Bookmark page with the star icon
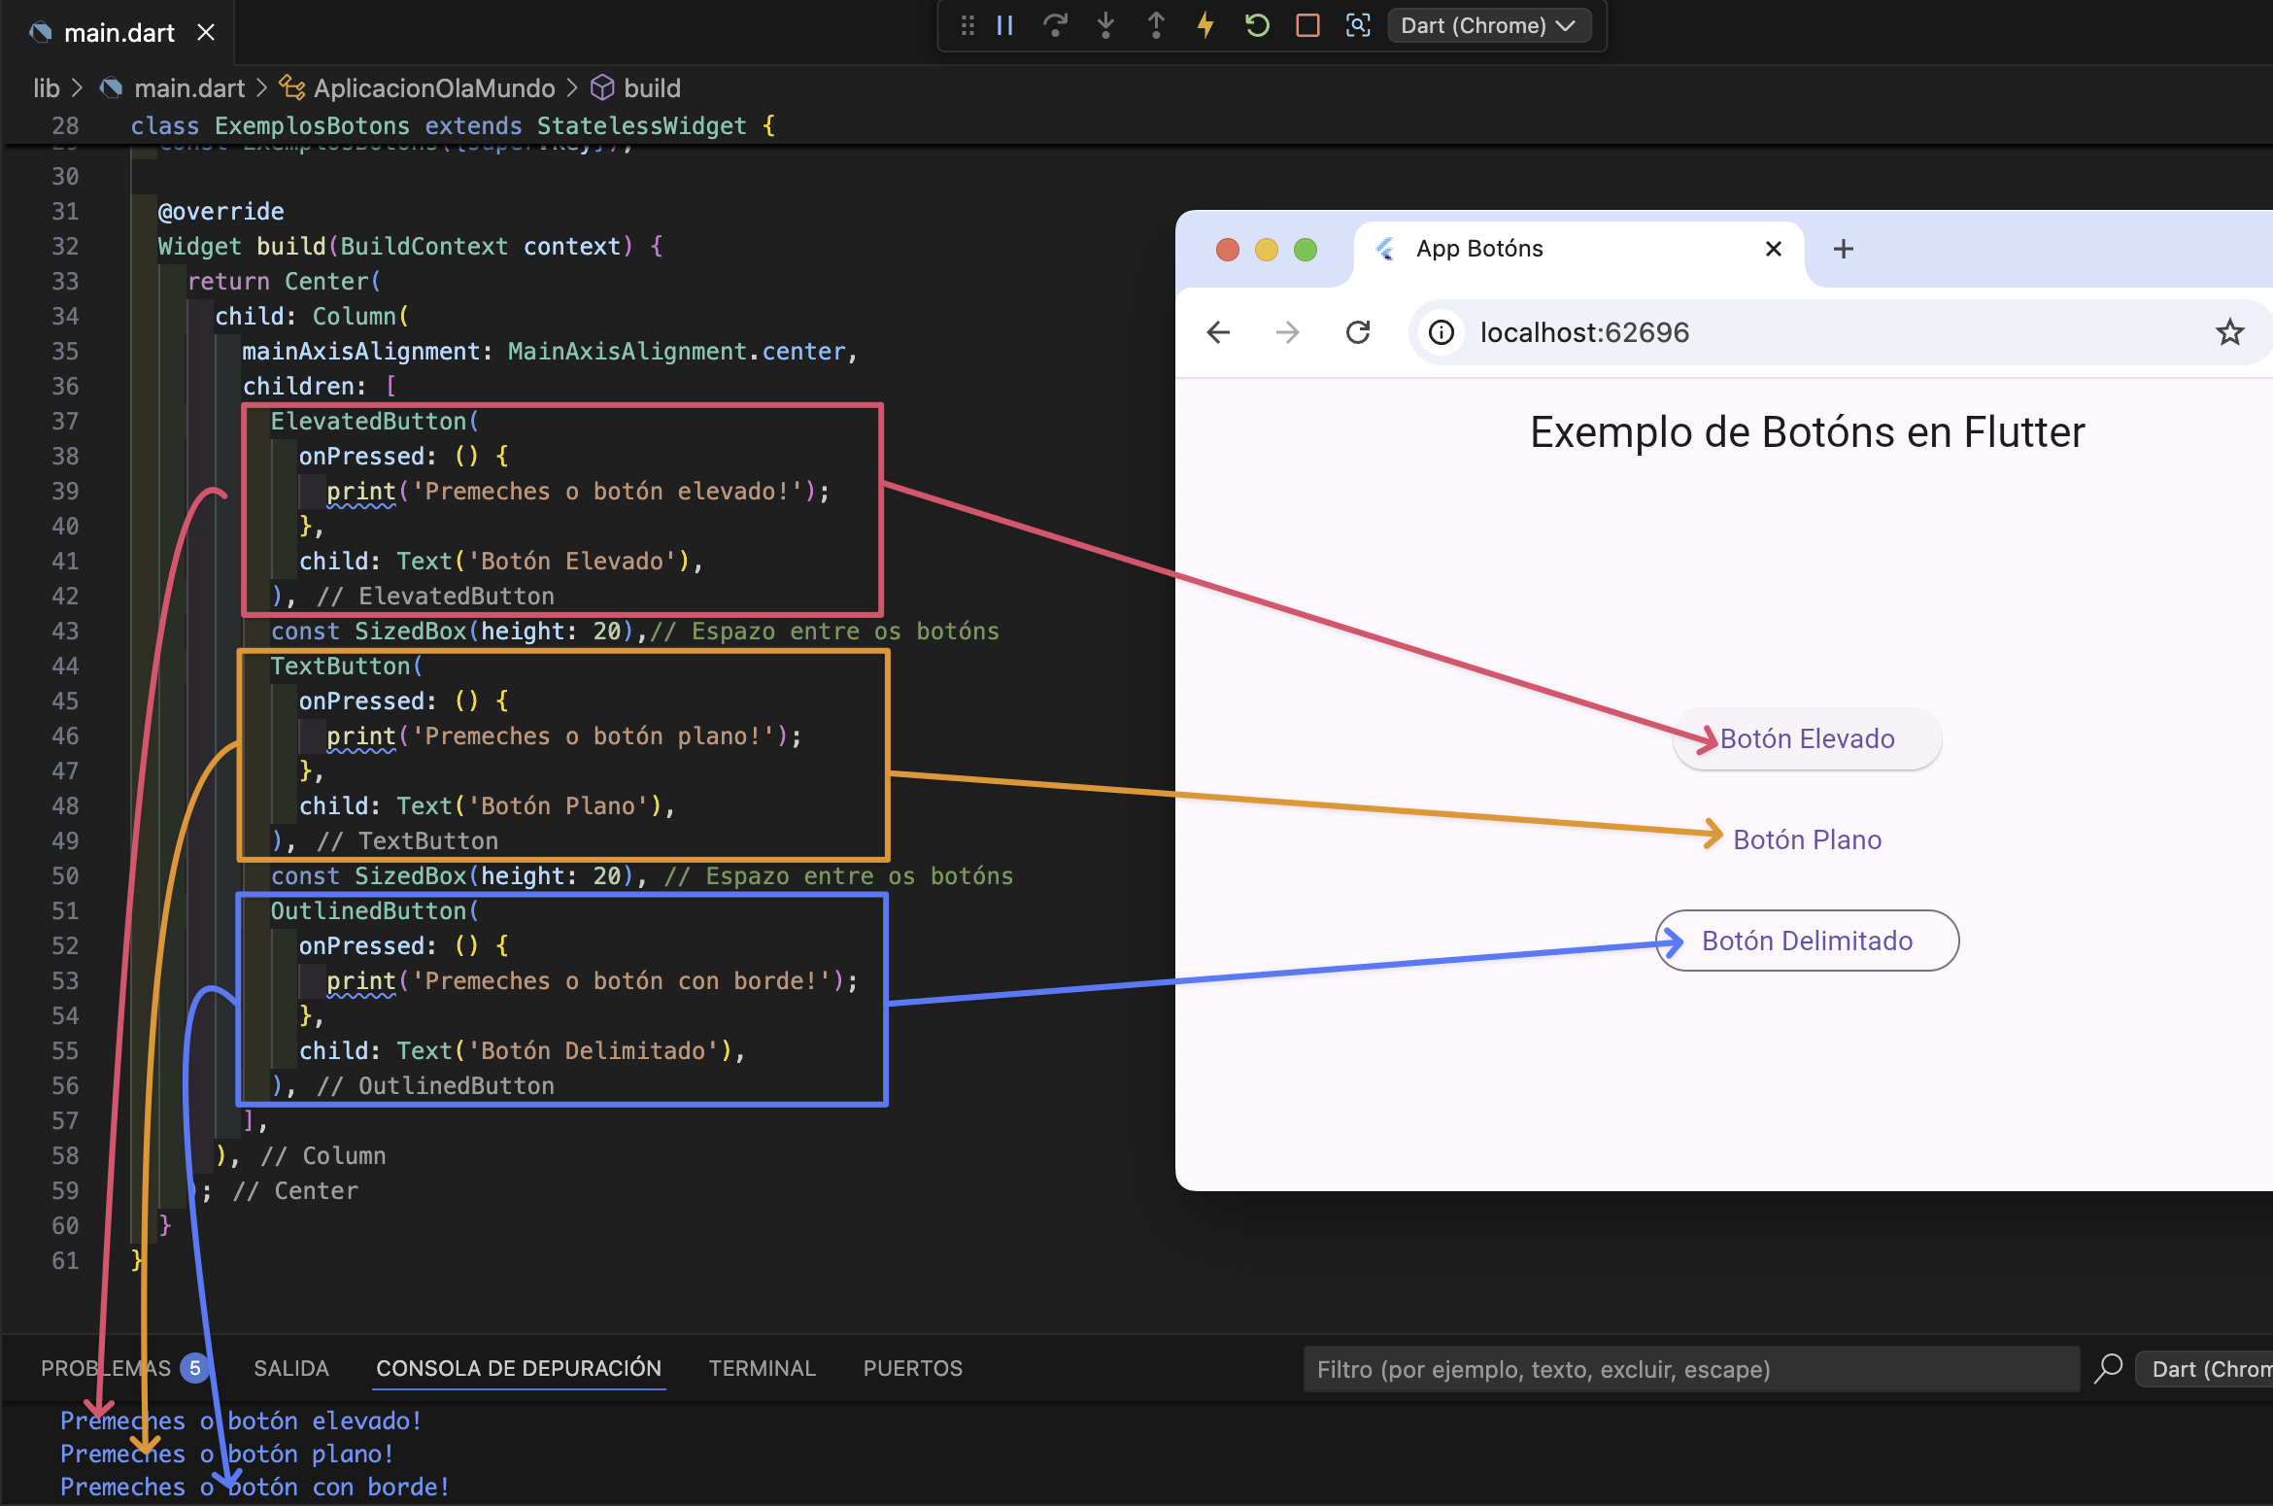Image resolution: width=2273 pixels, height=1506 pixels. (2229, 333)
